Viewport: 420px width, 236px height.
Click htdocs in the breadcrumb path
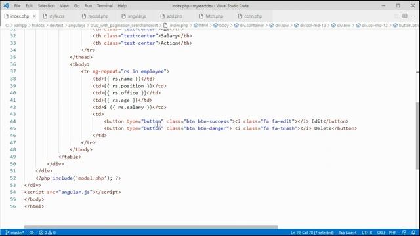point(38,25)
